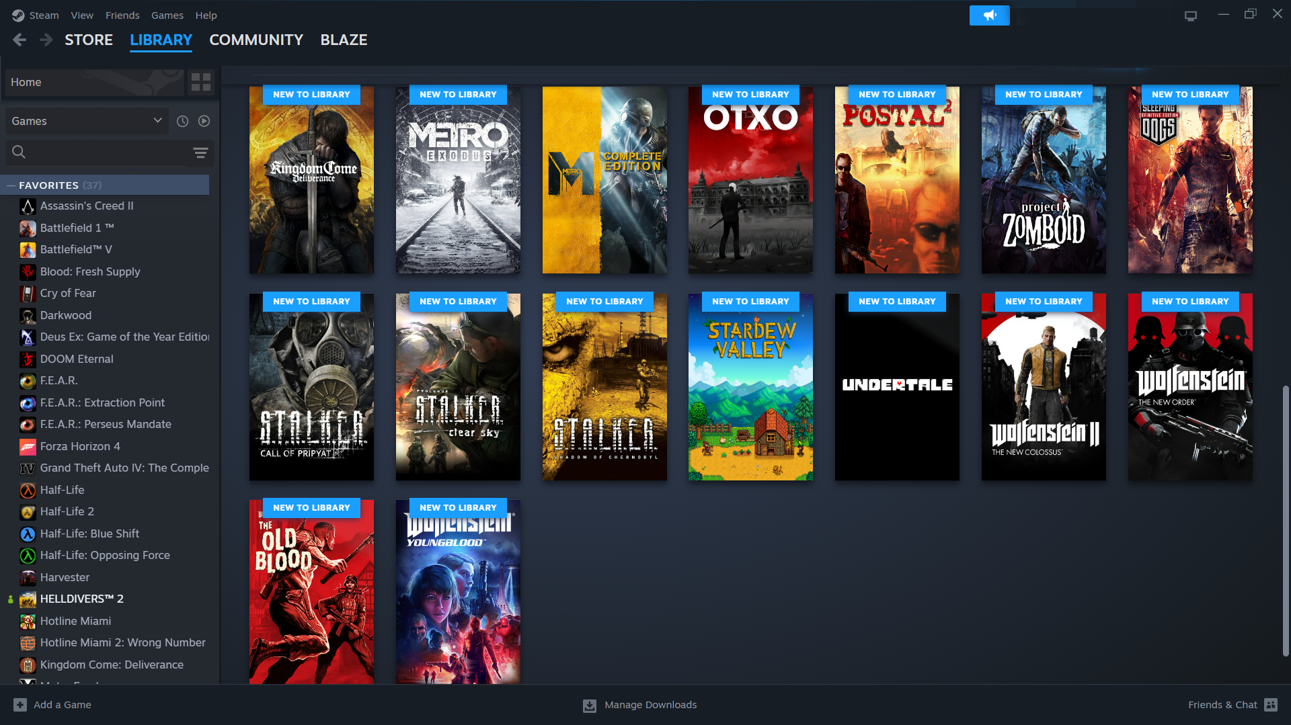Open the Undertale cover

897,387
